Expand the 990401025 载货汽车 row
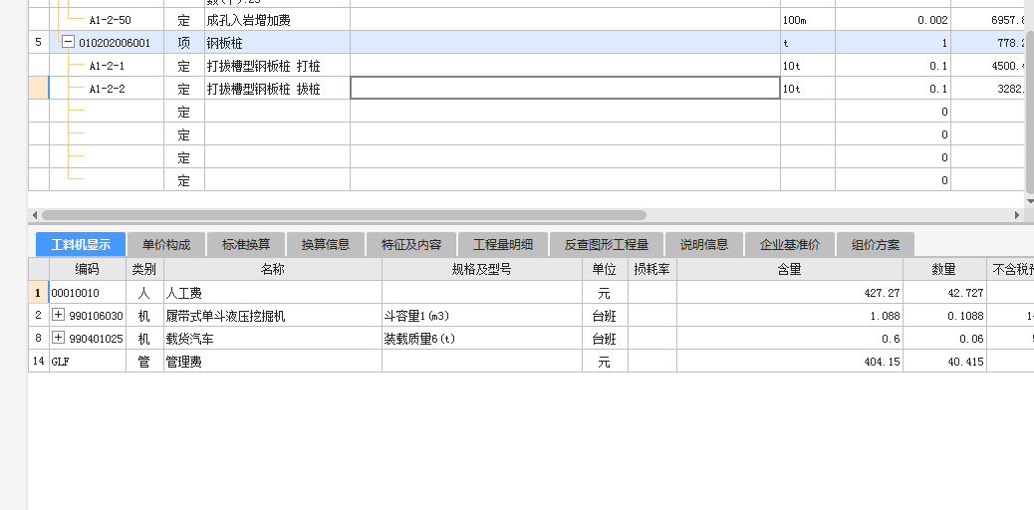 pyautogui.click(x=58, y=339)
